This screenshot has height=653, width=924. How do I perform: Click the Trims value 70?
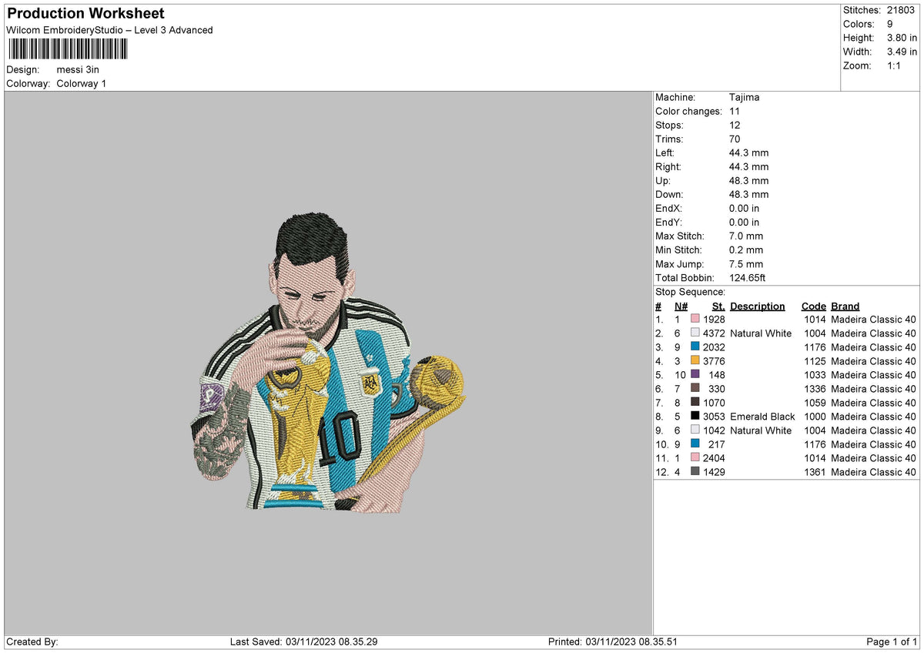coord(735,139)
